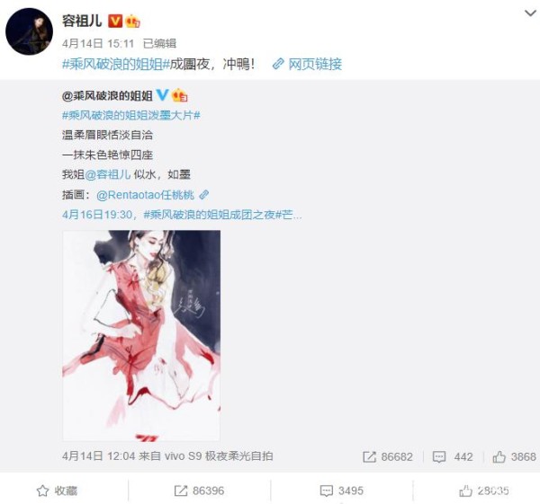Enlarge the watercolor illustration thumbnail
The image size is (540, 504).
tap(141, 335)
